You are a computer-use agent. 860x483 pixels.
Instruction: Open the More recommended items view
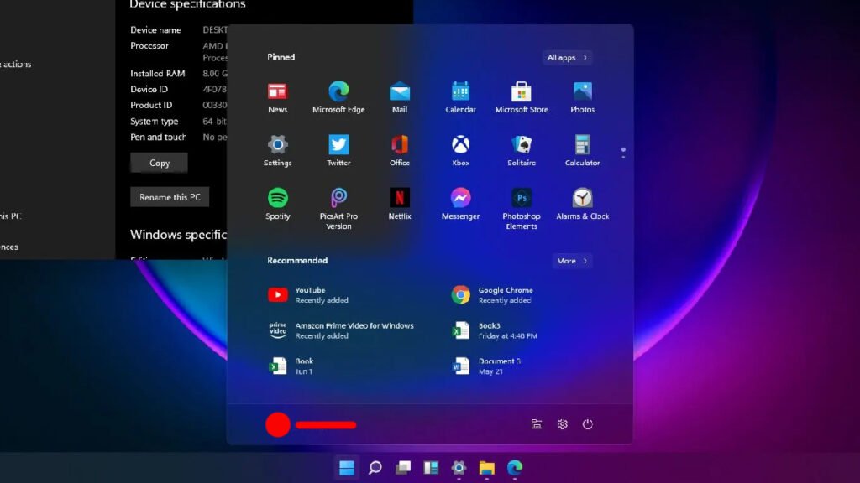click(x=571, y=261)
